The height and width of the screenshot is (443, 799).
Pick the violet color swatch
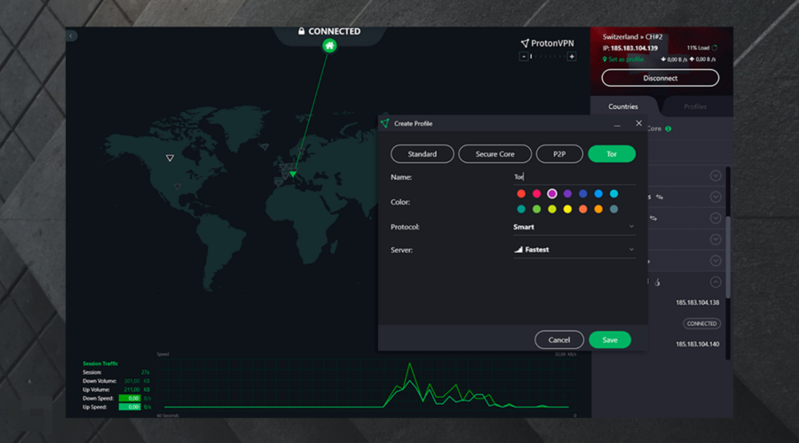567,193
